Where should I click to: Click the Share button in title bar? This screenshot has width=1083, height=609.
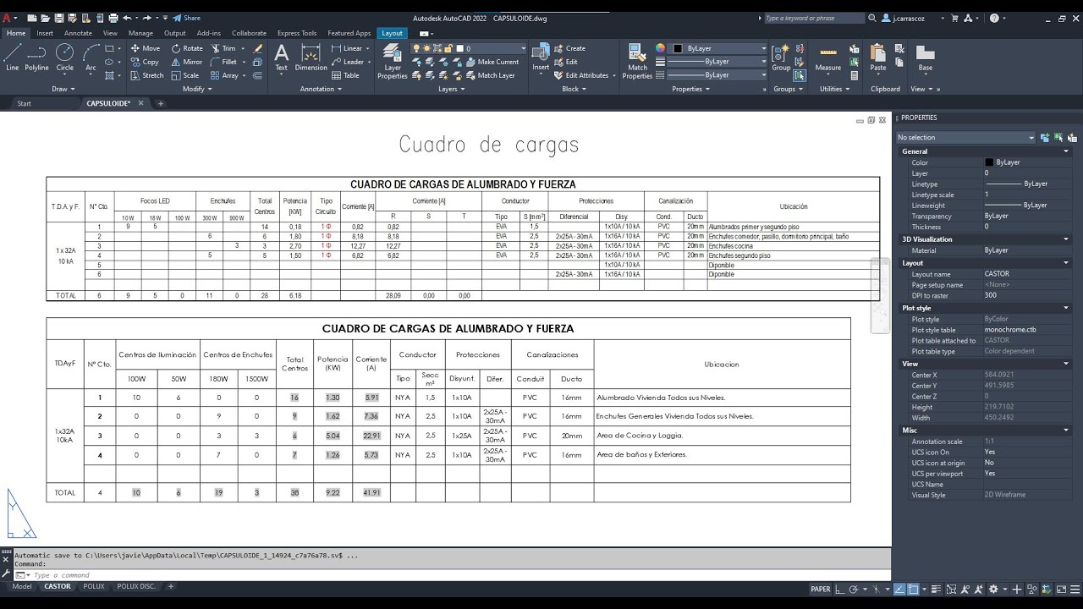[187, 18]
